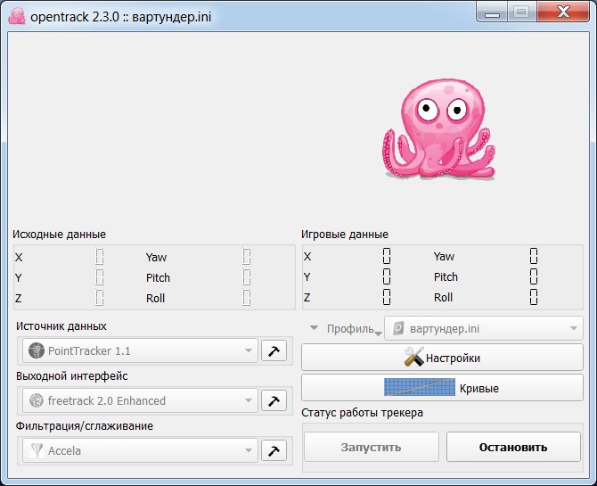Viewport: 597px width, 486px height.
Task: Open Accela filter settings hammer icon
Action: click(x=274, y=450)
